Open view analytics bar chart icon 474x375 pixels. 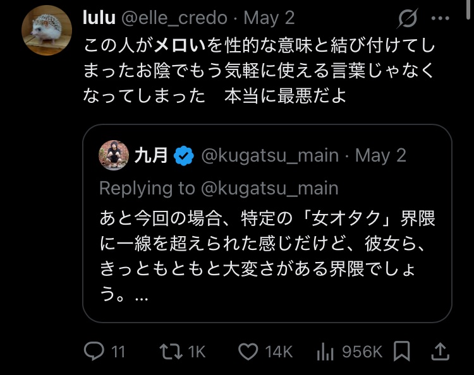coord(324,351)
